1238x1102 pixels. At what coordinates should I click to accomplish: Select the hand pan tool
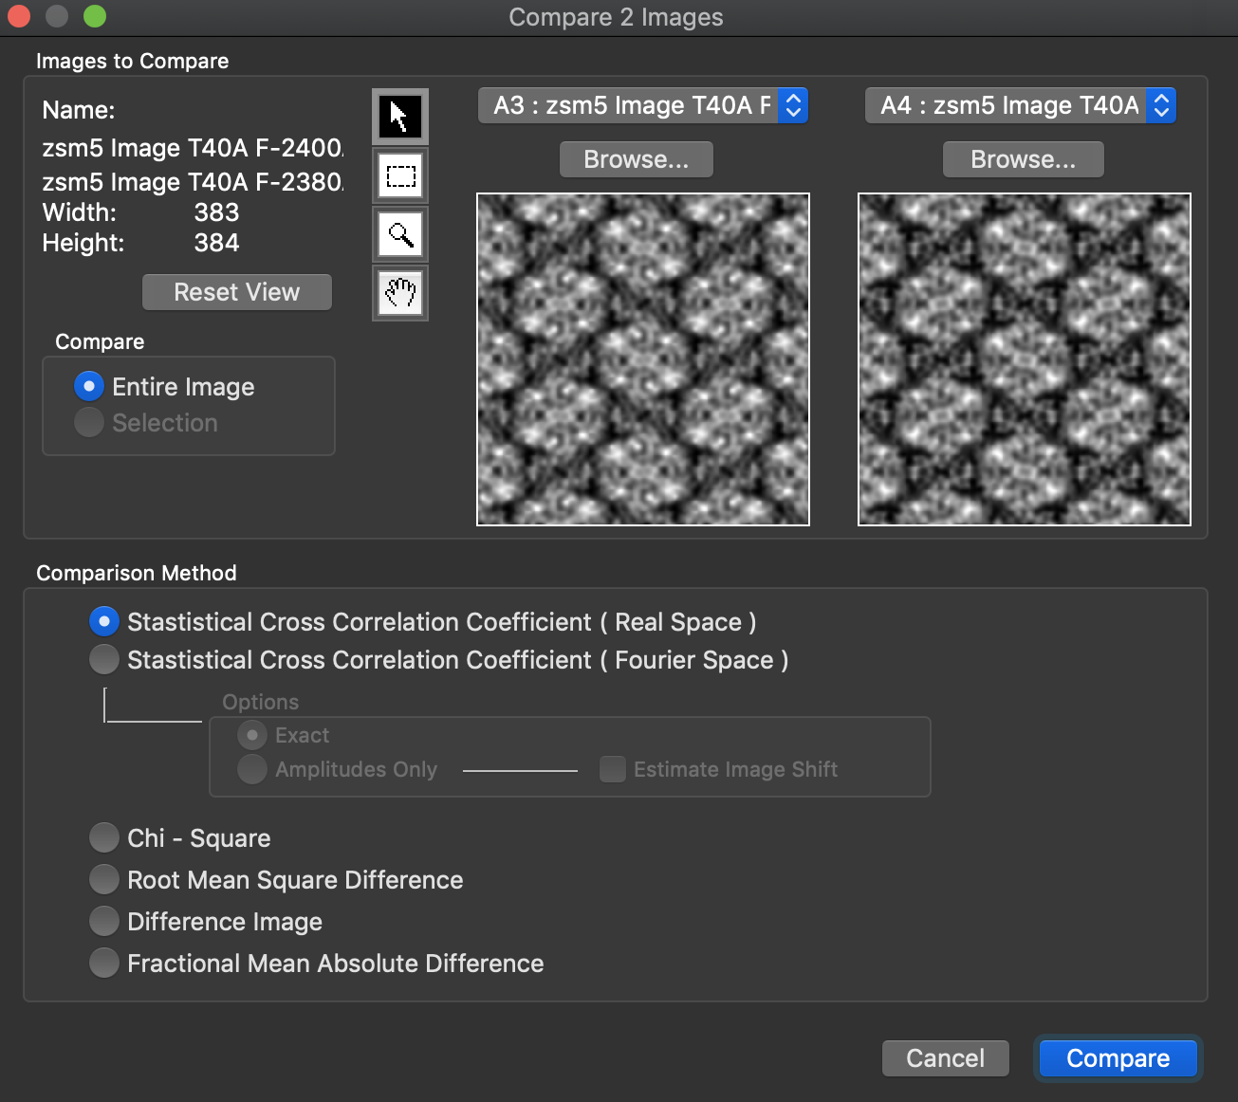click(x=399, y=293)
